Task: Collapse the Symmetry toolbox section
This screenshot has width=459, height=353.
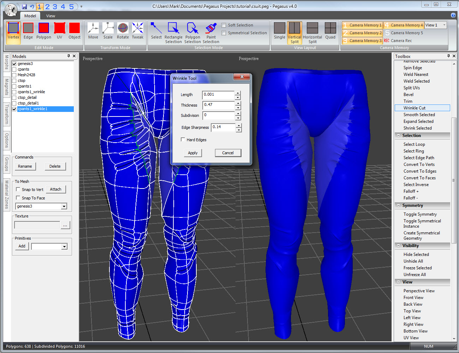Action: [399, 205]
